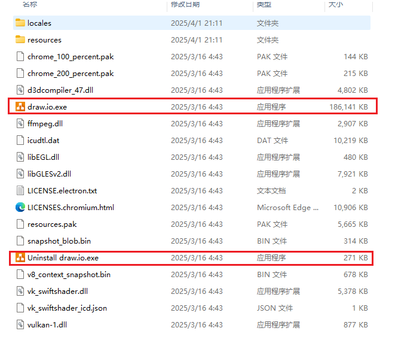Select the file name v8_context_snapshot.bin
395x337 pixels.
pos(69,274)
